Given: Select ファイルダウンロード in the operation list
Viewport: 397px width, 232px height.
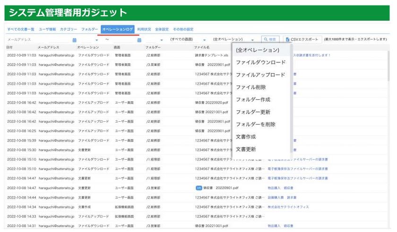Looking at the screenshot, I should click(x=261, y=62).
